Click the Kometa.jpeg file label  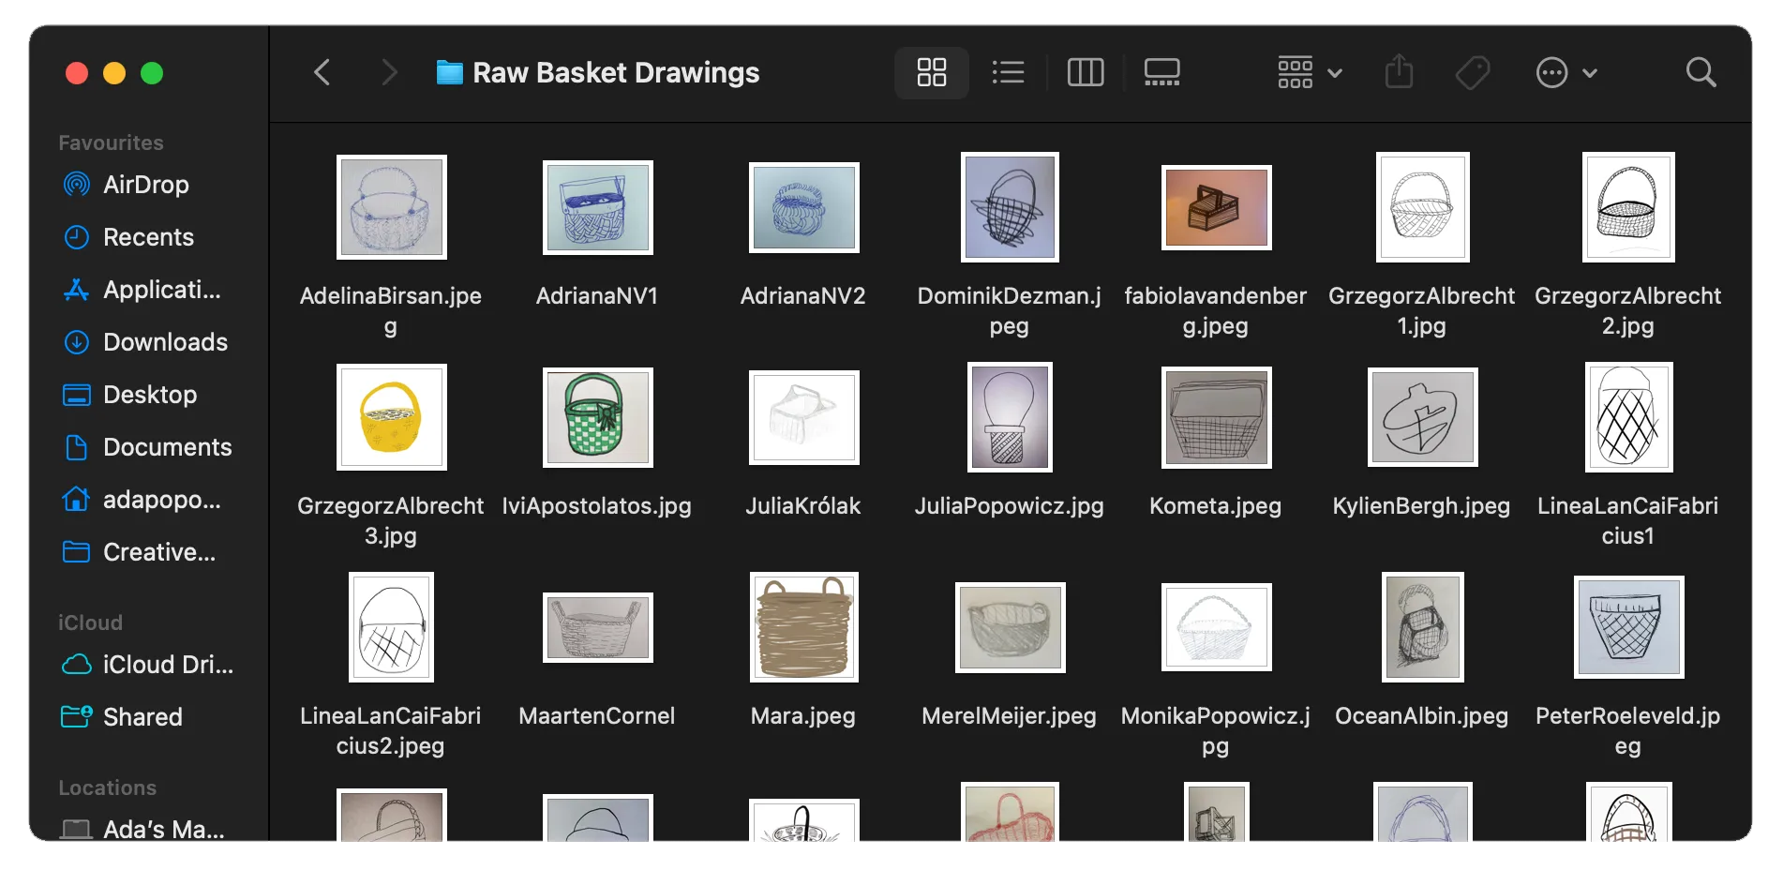[x=1215, y=506]
